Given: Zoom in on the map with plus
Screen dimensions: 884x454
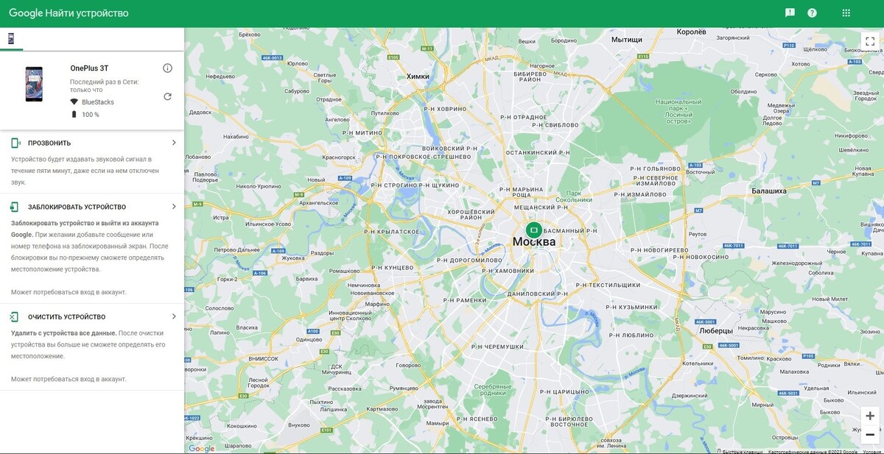Looking at the screenshot, I should coord(870,416).
